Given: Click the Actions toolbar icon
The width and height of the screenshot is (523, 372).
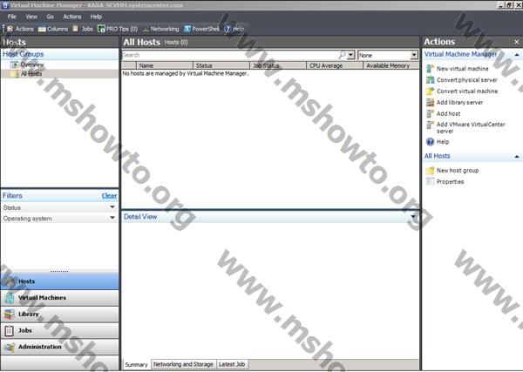Looking at the screenshot, I should [10, 29].
